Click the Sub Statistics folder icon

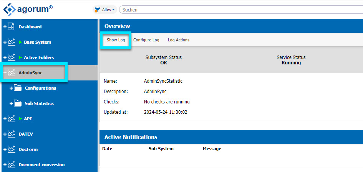click(18, 103)
